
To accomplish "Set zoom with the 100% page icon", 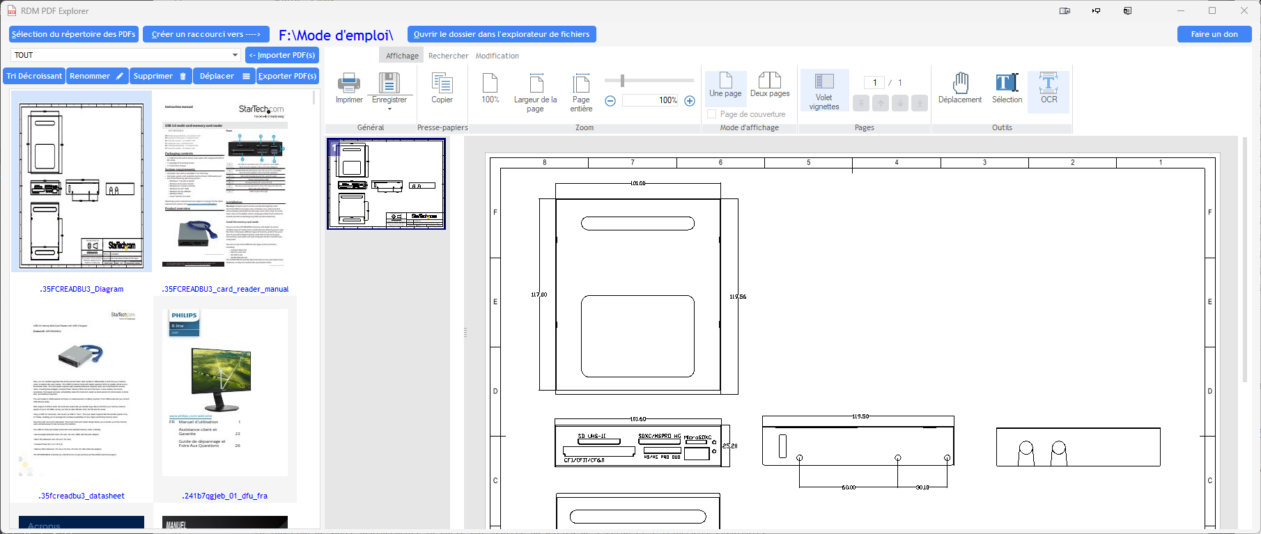I will [490, 84].
